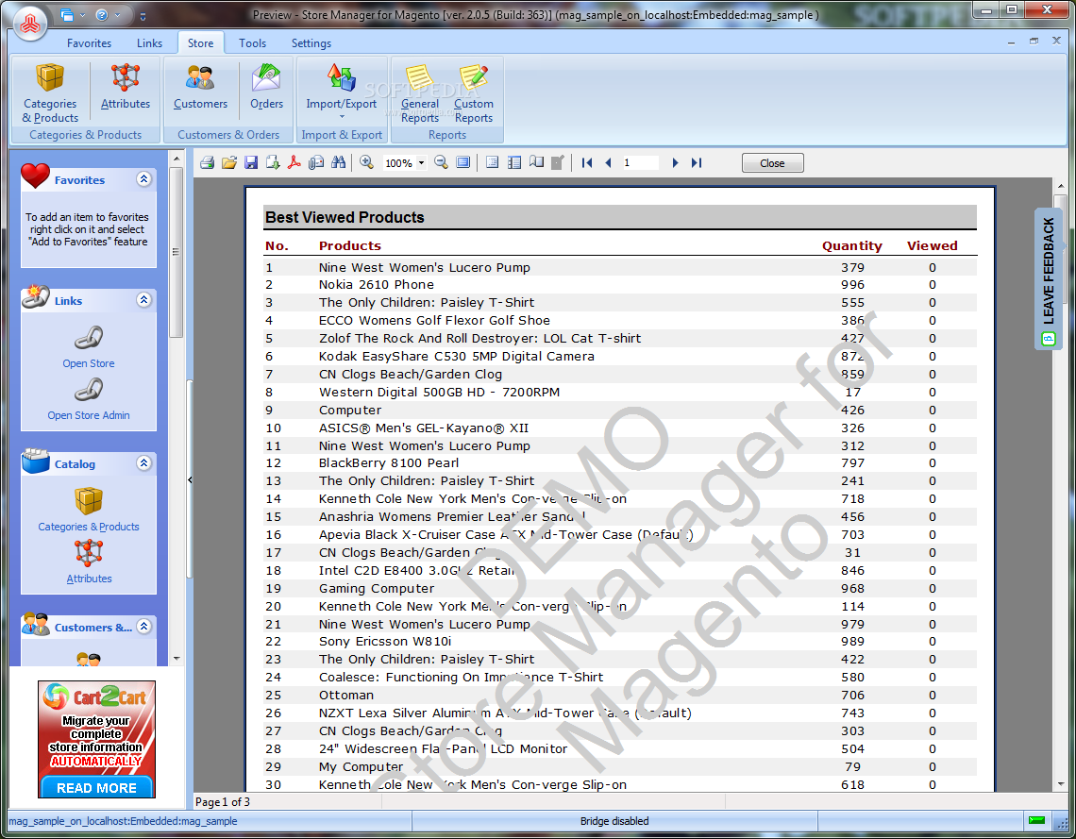Click Open Store Admin link
The width and height of the screenshot is (1076, 839).
[89, 415]
